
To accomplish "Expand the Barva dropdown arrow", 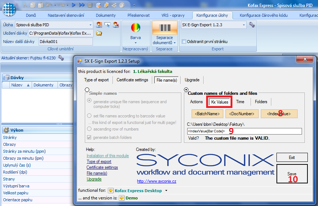I will 136,43.
